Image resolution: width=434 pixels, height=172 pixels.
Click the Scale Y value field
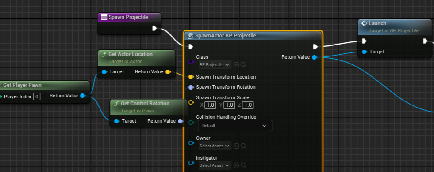229,105
